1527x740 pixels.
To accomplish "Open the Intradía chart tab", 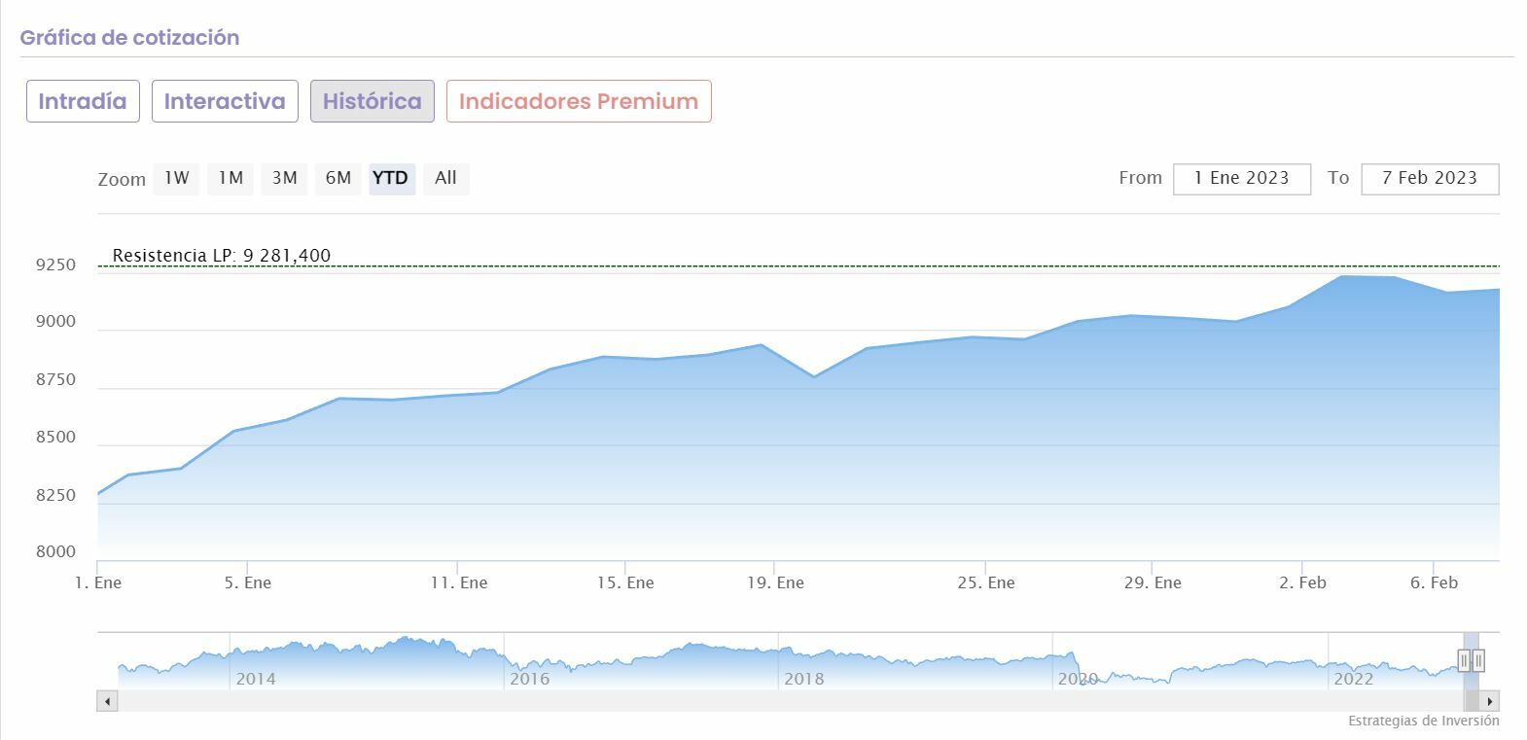I will tap(83, 101).
